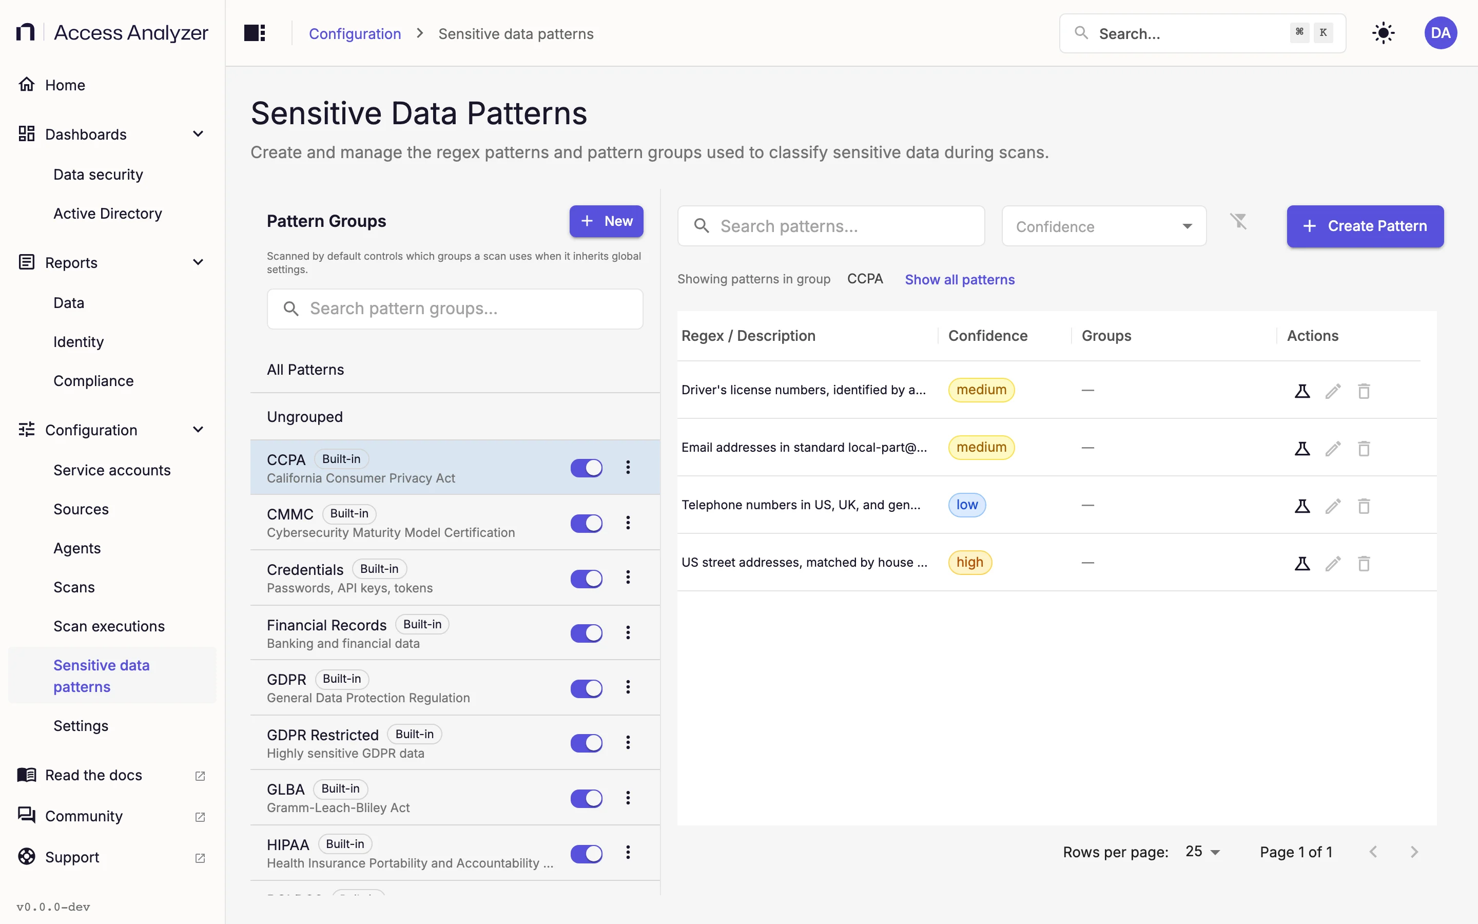Click the Show all patterns link
Viewport: 1478px width, 924px height.
coord(960,279)
